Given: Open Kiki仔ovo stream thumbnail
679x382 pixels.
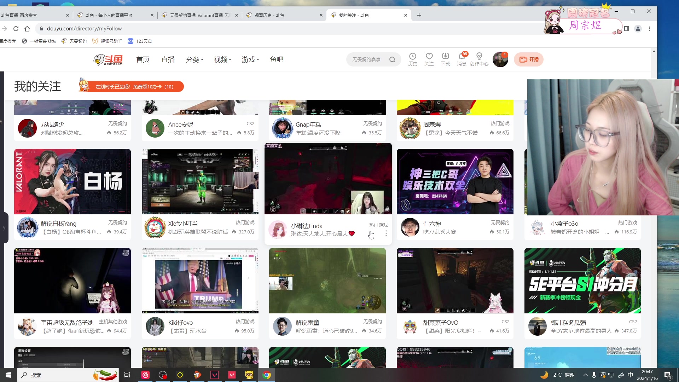Looking at the screenshot, I should pyautogui.click(x=200, y=280).
